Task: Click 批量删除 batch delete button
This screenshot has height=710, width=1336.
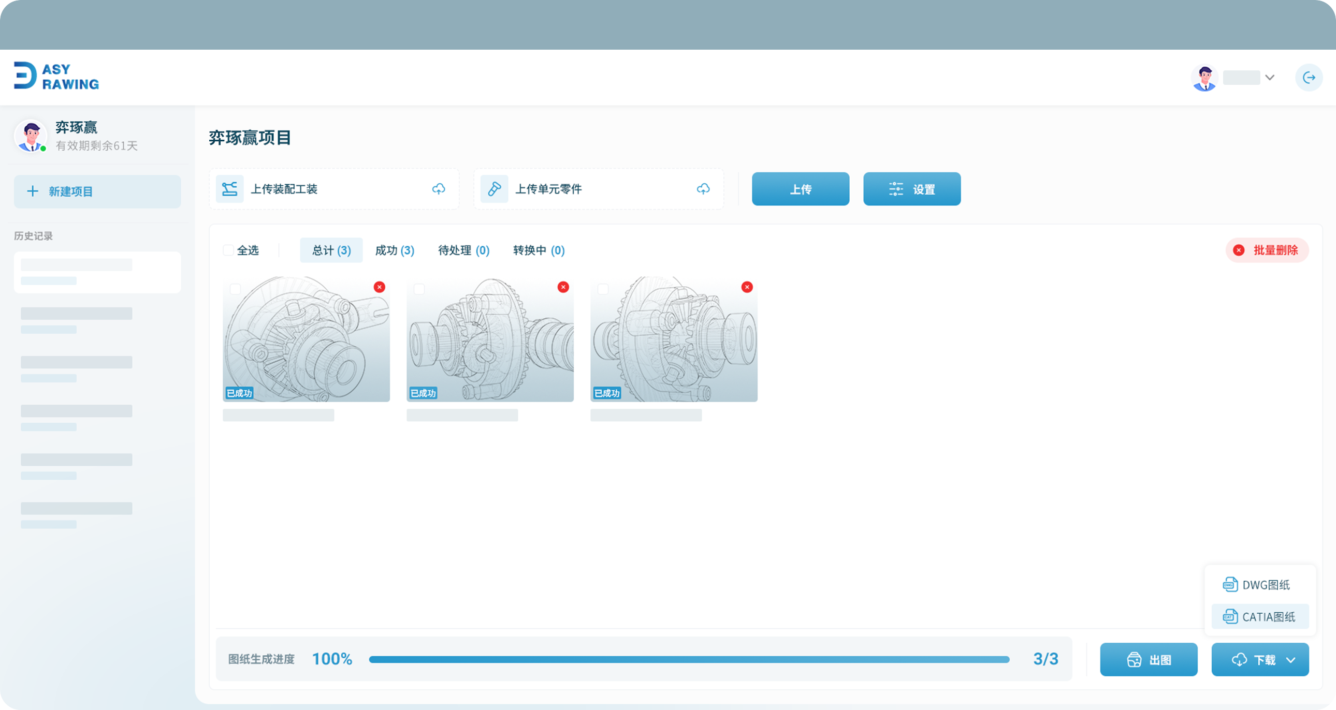Action: point(1267,250)
